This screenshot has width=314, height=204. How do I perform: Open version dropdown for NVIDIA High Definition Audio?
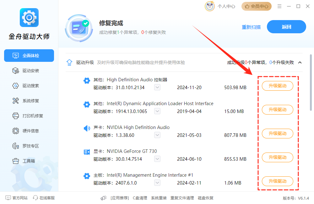point(157,135)
